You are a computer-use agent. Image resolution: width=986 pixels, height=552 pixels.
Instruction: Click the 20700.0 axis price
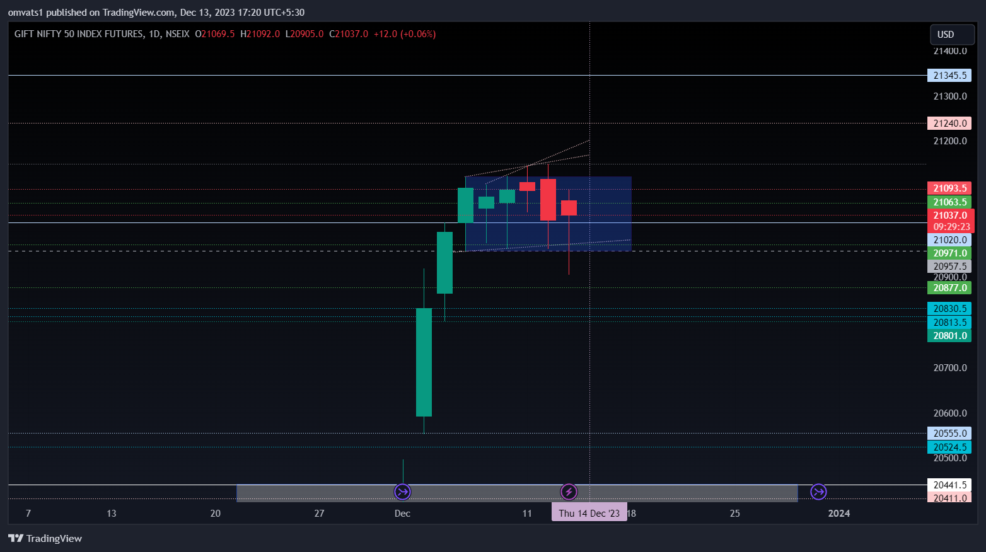point(950,368)
